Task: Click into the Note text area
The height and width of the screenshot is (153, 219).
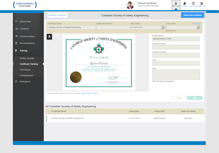Action: [x=176, y=74]
